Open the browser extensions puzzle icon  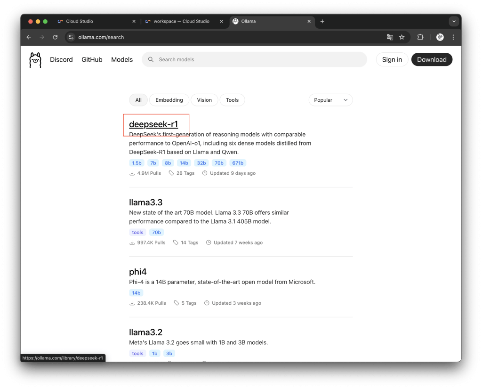[x=420, y=37]
